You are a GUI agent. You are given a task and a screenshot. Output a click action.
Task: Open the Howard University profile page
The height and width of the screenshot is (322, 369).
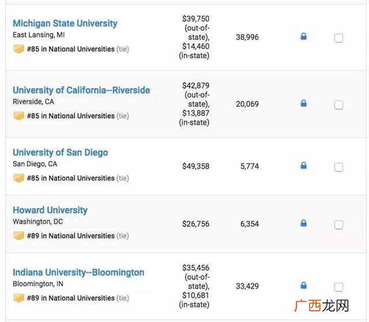[50, 210]
